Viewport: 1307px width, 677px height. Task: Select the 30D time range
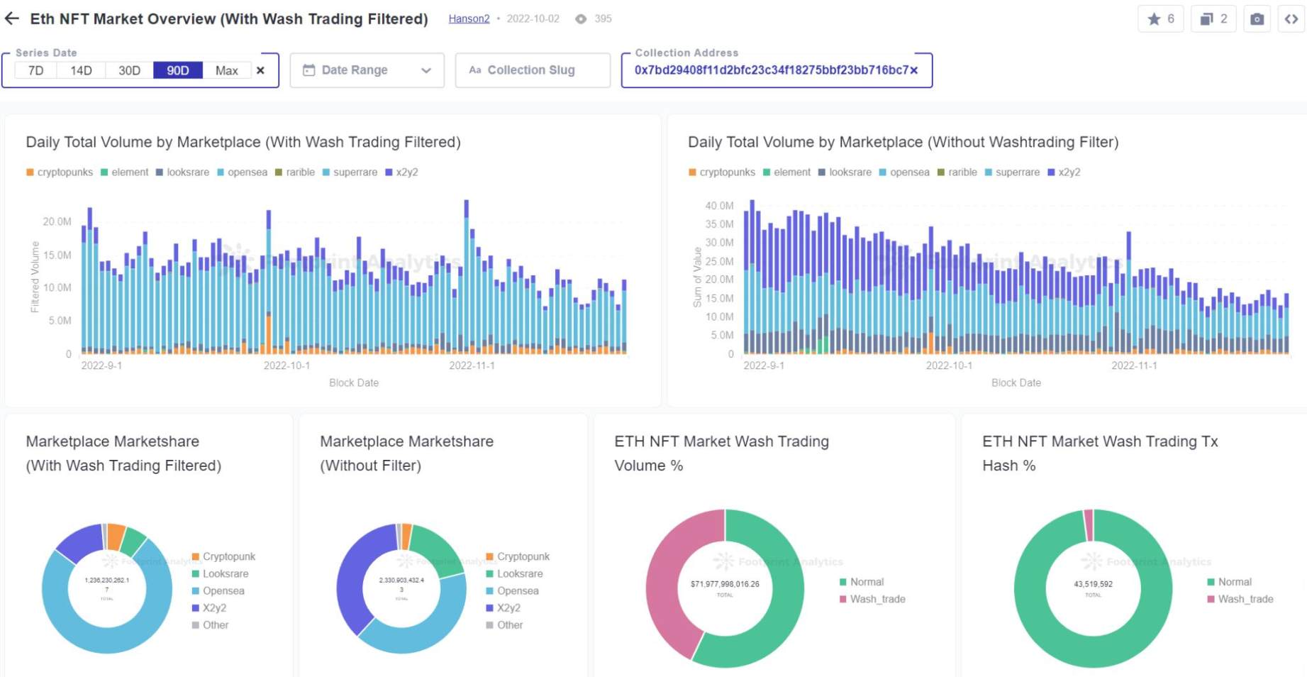pyautogui.click(x=128, y=70)
